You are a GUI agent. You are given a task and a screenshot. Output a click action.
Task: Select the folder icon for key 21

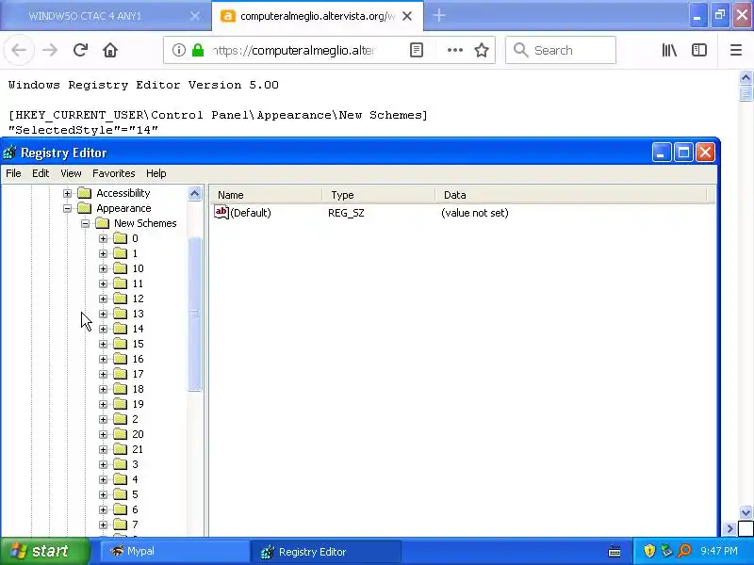click(121, 450)
